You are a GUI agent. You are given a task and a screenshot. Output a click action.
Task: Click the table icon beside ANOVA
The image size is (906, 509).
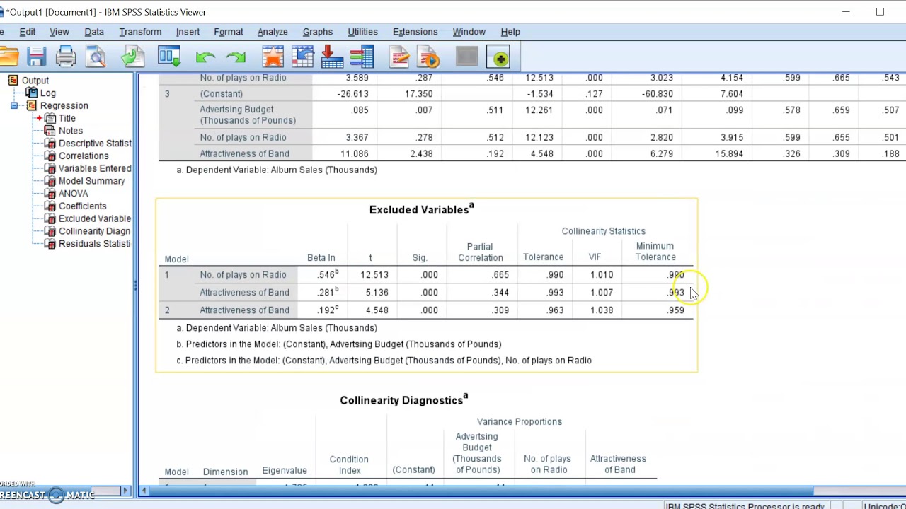(x=50, y=194)
